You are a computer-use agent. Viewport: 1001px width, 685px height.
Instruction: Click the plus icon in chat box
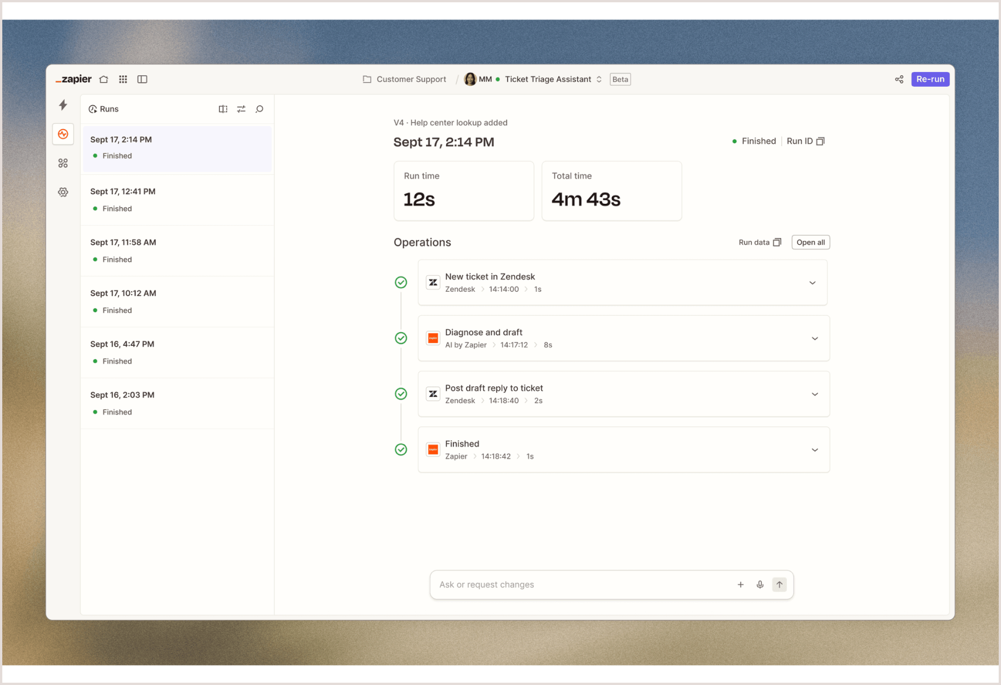click(740, 585)
